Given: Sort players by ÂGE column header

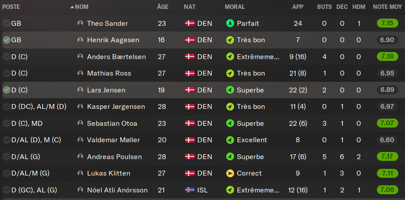Looking at the screenshot, I should (163, 7).
